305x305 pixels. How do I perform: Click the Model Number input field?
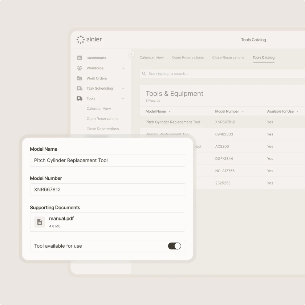point(107,190)
